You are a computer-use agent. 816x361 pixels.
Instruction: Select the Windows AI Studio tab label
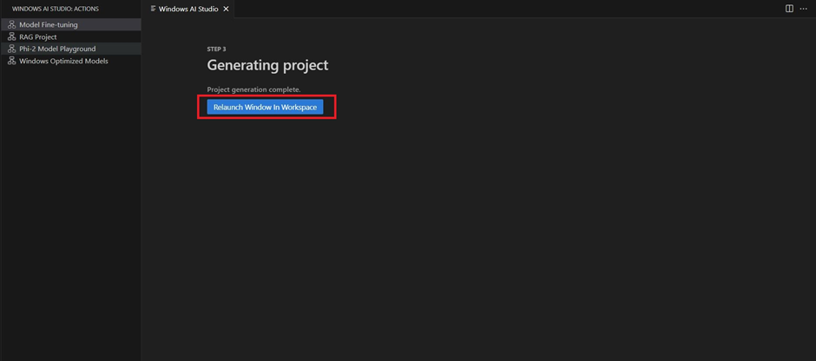(188, 9)
